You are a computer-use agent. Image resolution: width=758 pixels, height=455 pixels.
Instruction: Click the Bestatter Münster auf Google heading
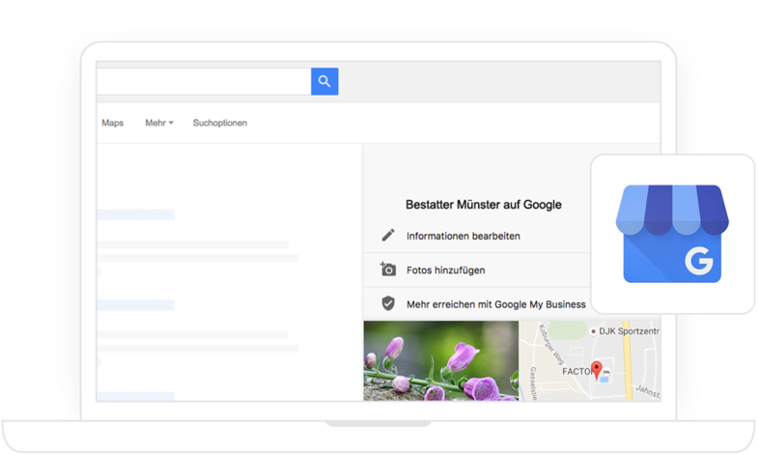pyautogui.click(x=484, y=205)
